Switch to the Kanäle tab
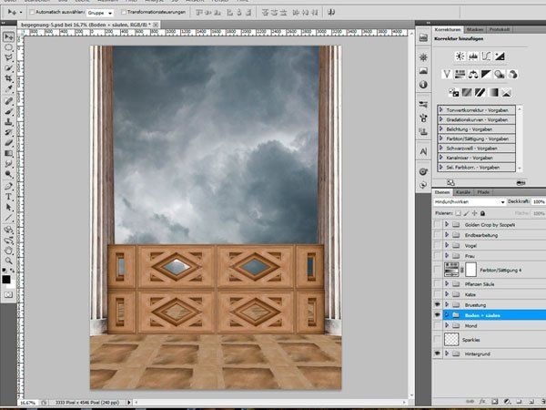546x410 pixels. [x=463, y=192]
